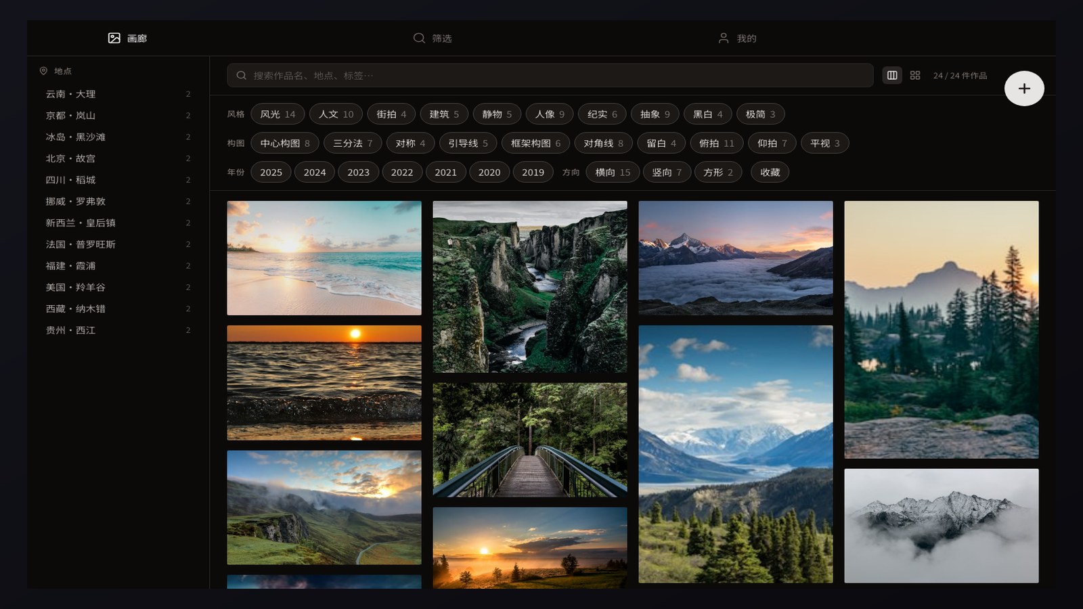Open the forest footbridge photo
The image size is (1083, 609).
coord(530,440)
